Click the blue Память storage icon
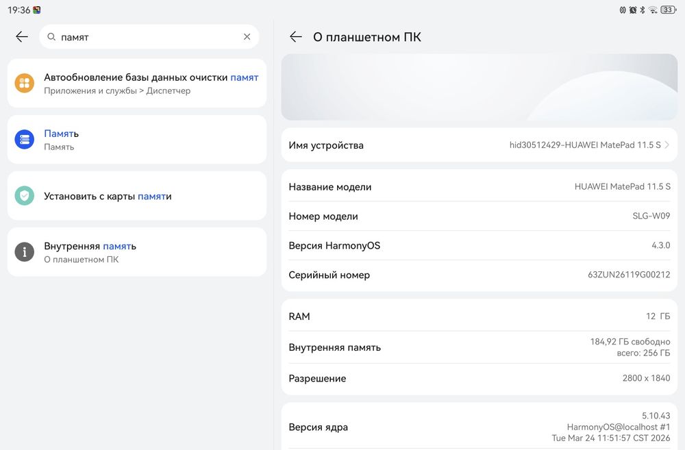The height and width of the screenshot is (450, 685). 25,139
